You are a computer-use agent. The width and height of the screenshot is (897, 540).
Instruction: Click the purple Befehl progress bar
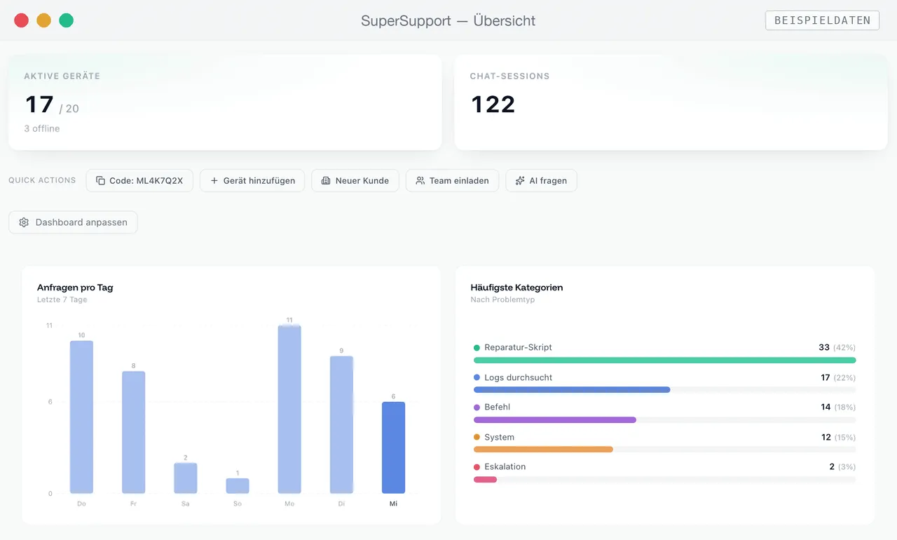[x=555, y=420]
